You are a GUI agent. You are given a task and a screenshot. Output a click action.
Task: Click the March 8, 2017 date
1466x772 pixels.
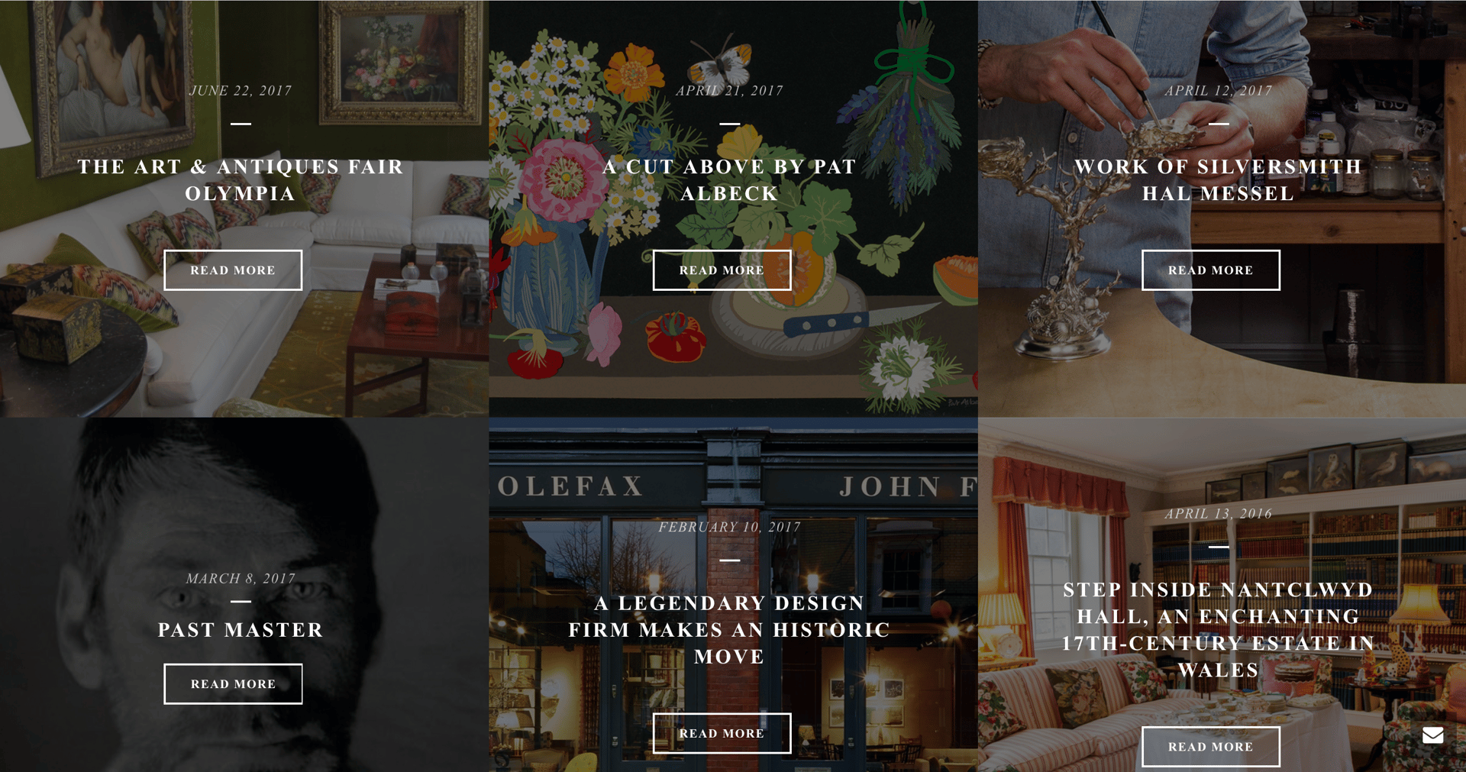[241, 579]
